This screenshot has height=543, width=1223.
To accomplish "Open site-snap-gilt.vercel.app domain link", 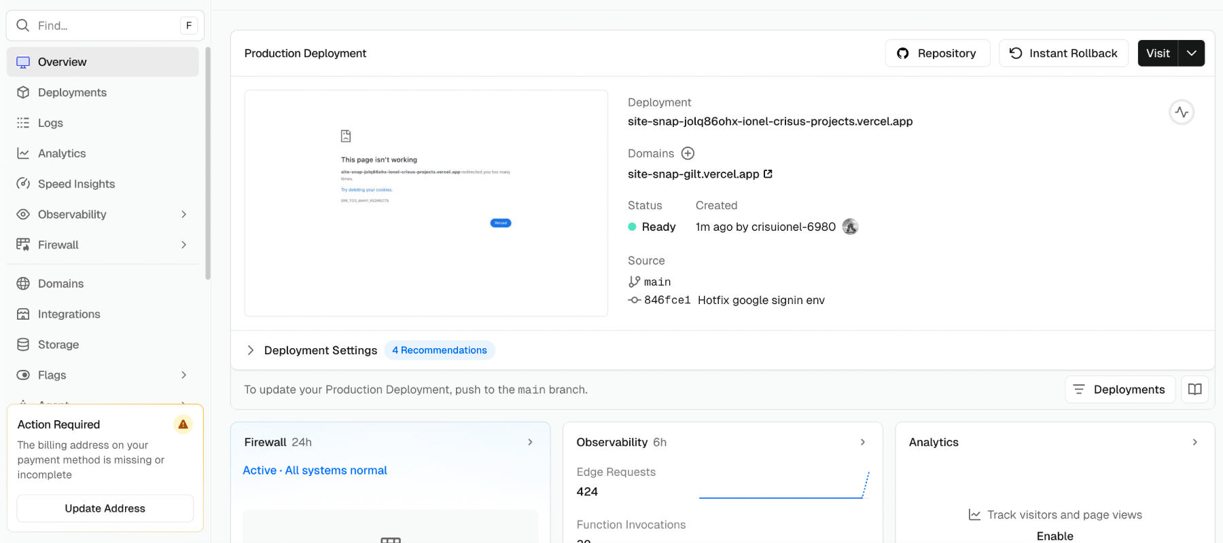I will click(693, 174).
